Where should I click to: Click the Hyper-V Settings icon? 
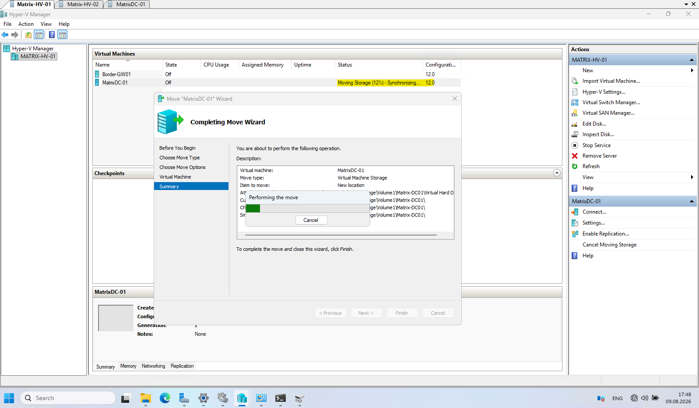tap(575, 92)
